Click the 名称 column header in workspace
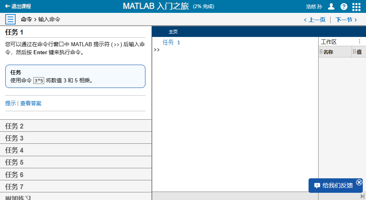 coord(335,52)
